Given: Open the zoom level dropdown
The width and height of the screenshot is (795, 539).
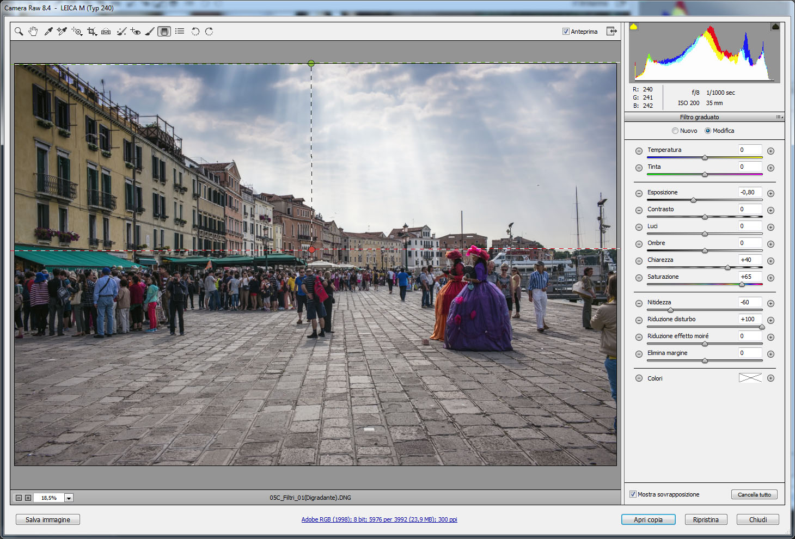Looking at the screenshot, I should pos(69,498).
